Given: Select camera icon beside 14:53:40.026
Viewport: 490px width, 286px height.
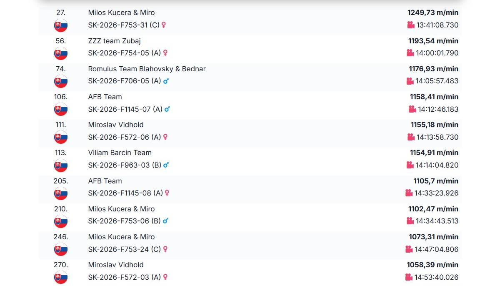Looking at the screenshot, I should coord(409,277).
